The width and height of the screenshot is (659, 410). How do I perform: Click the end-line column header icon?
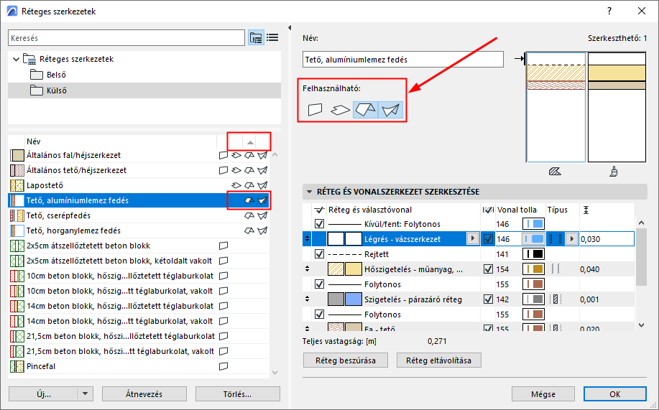487,210
